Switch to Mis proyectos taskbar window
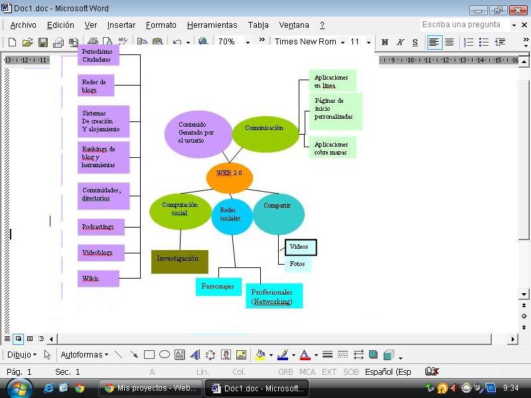Screen dimensions: 531x398 pyautogui.click(x=150, y=388)
